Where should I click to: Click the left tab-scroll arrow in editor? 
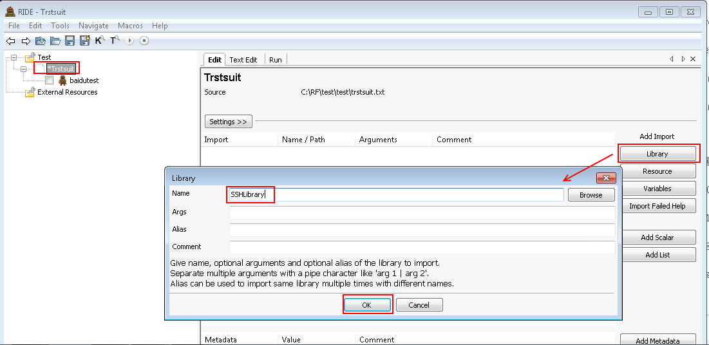point(672,59)
